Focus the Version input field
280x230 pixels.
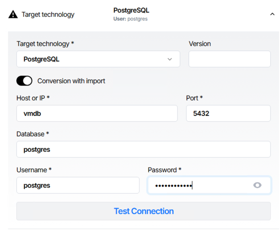click(x=229, y=60)
